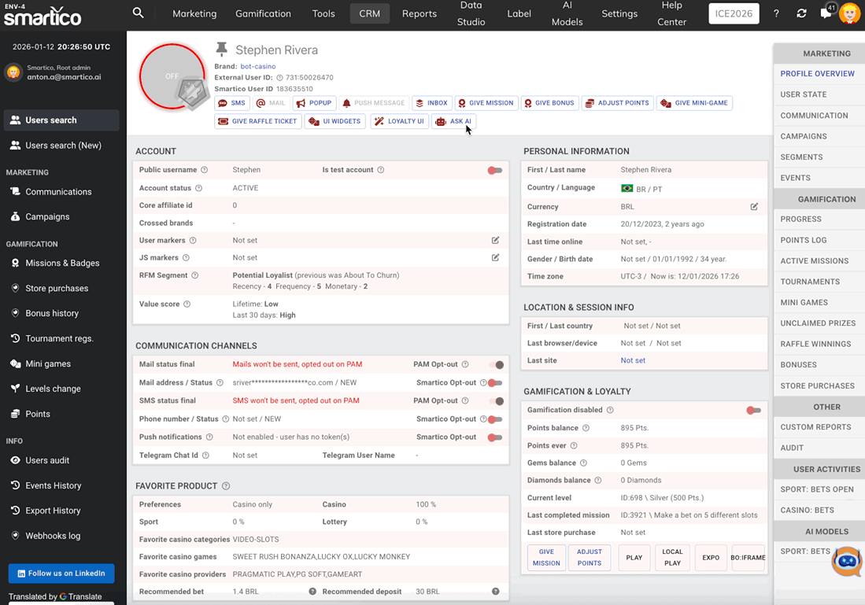The width and height of the screenshot is (865, 605).
Task: Click the Follow us on LinkedIn button
Action: [x=61, y=574]
